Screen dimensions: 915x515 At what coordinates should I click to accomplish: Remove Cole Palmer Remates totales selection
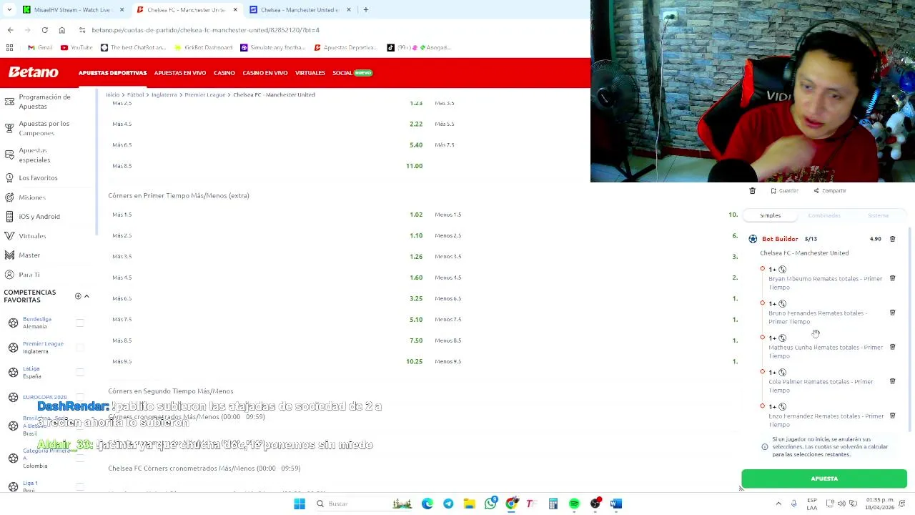pyautogui.click(x=892, y=381)
